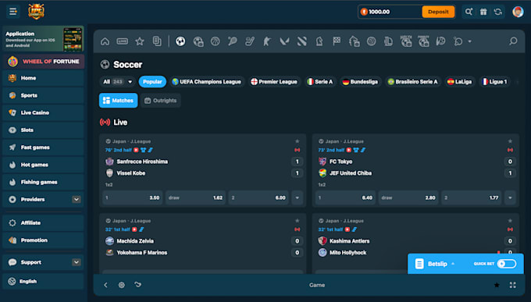This screenshot has width=531, height=302.
Task: Select the Ice Hockey sport icon
Action: tap(250, 41)
